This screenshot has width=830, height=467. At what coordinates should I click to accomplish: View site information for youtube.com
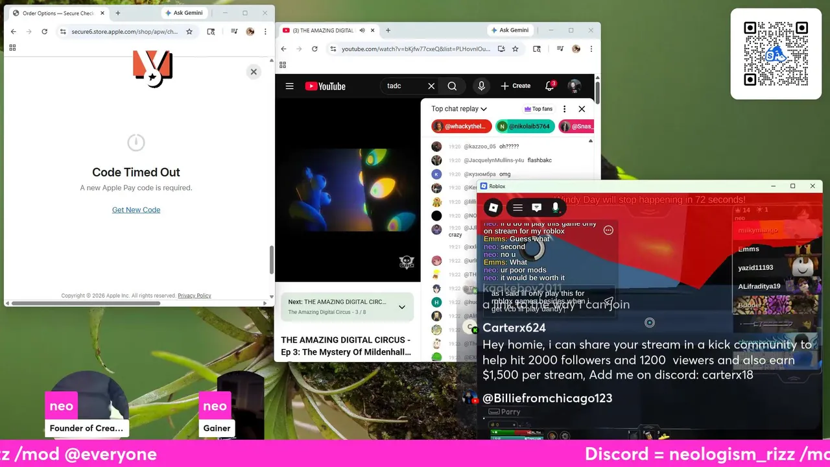coord(333,49)
